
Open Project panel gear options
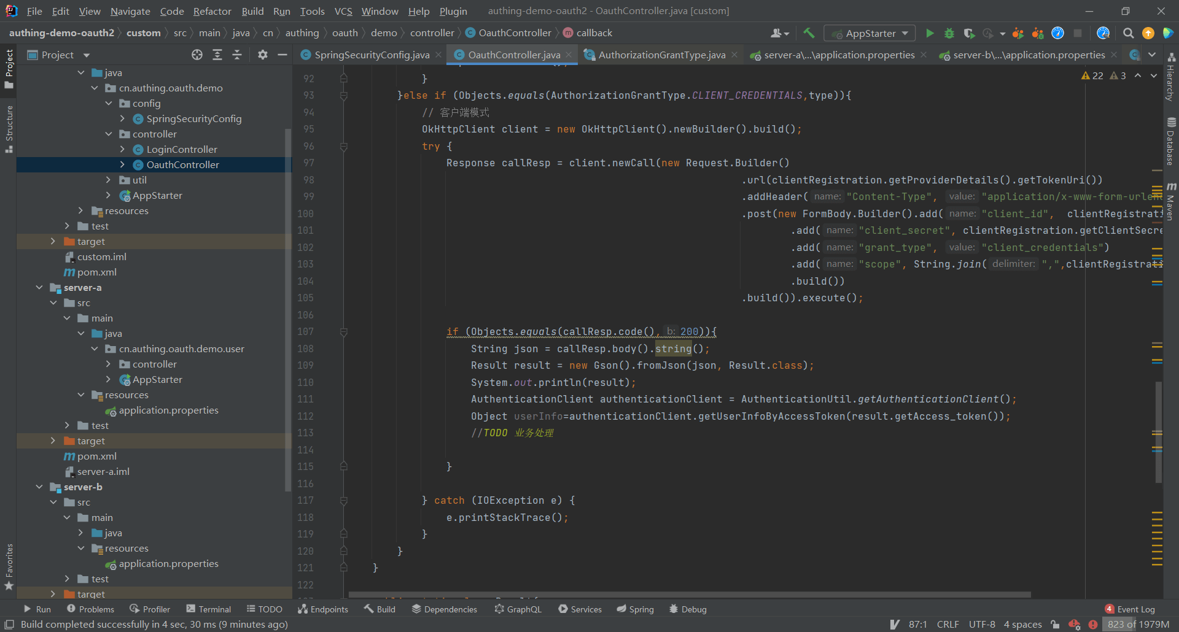click(x=263, y=55)
